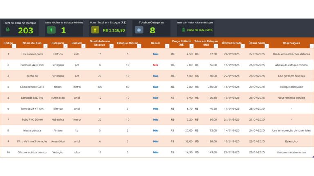Expand the Categoria column filter
Image resolution: width=314 pixels, height=176 pixels.
65,46
